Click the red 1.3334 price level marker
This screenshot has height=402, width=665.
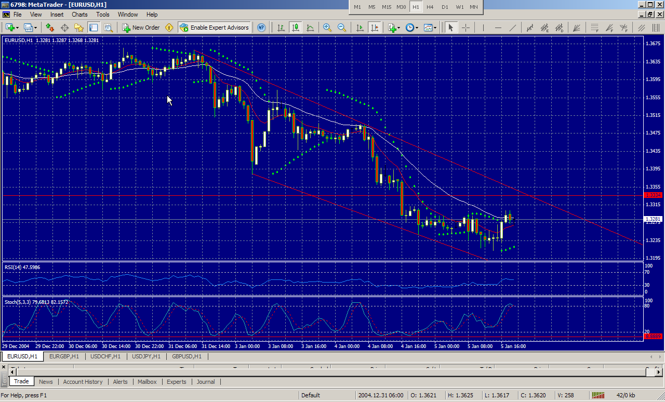pyautogui.click(x=653, y=195)
